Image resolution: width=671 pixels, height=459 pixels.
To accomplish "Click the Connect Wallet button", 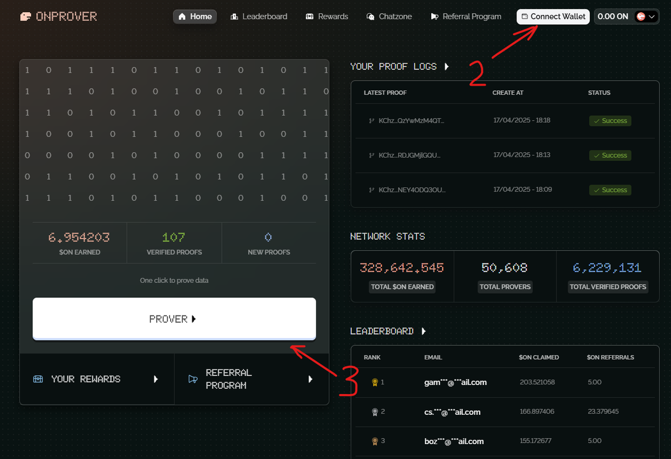I will click(x=553, y=17).
